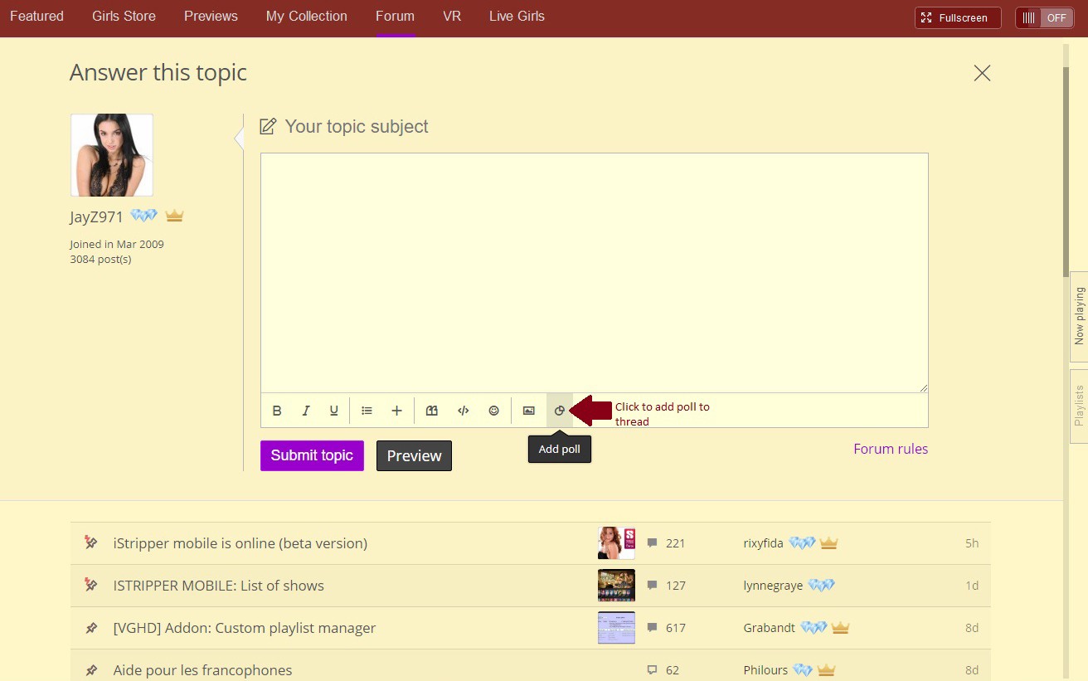The width and height of the screenshot is (1088, 681).
Task: Enter Fullscreen mode
Action: 957,17
